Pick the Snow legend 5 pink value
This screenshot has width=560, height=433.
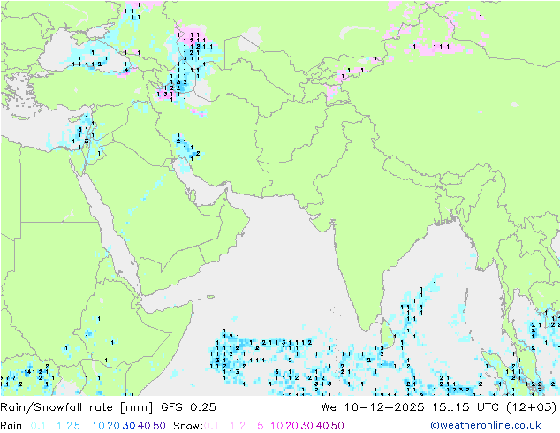tap(261, 426)
